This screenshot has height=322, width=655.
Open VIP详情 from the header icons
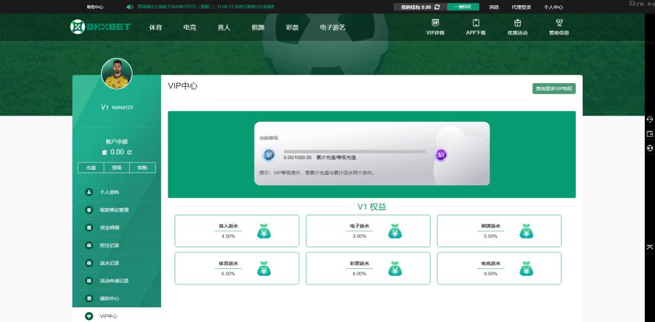(435, 27)
